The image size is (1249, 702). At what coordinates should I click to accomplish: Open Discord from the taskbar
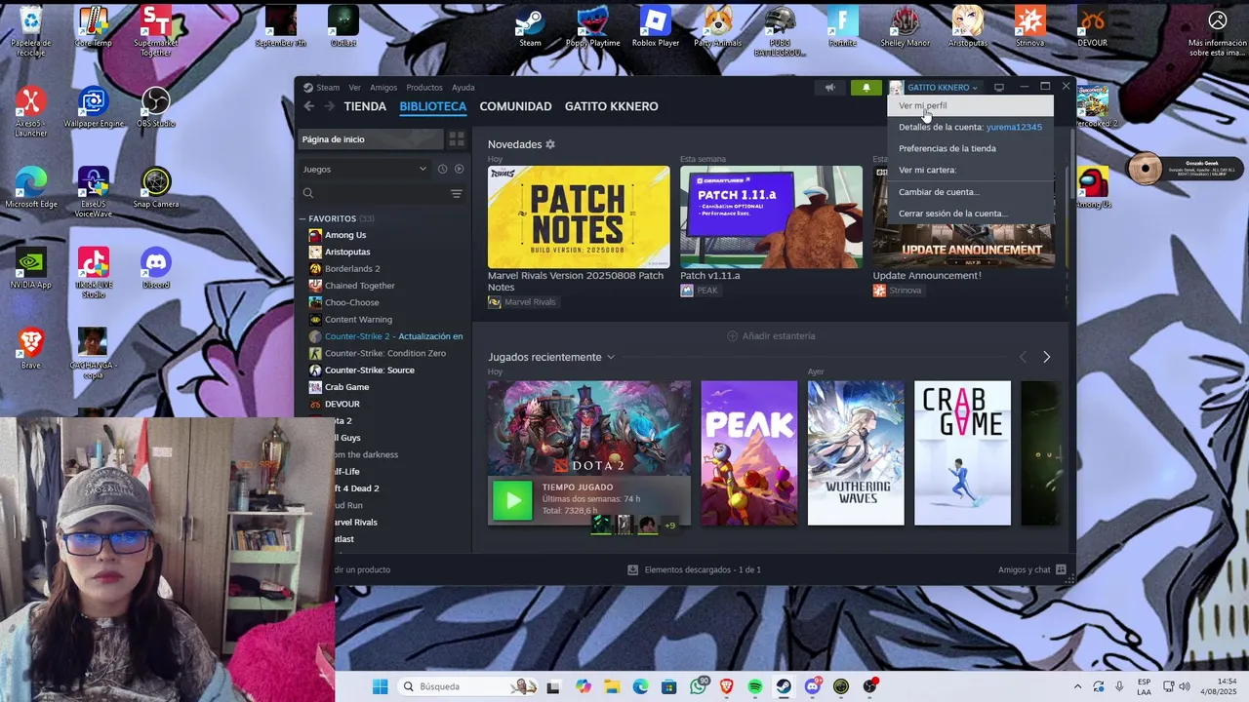(812, 686)
